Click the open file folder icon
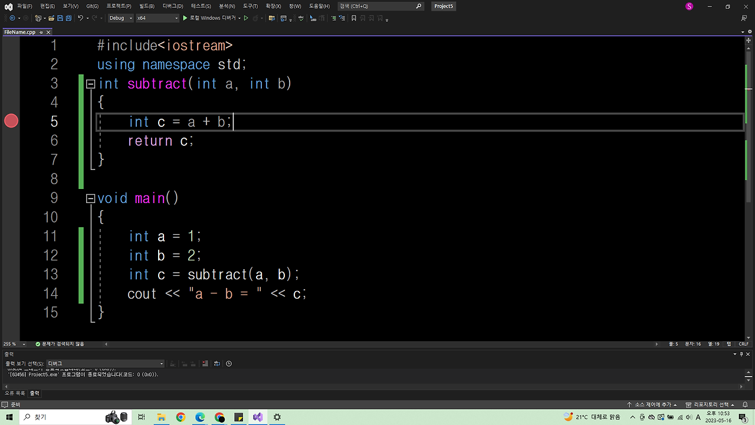Image resolution: width=755 pixels, height=425 pixels. tap(51, 18)
